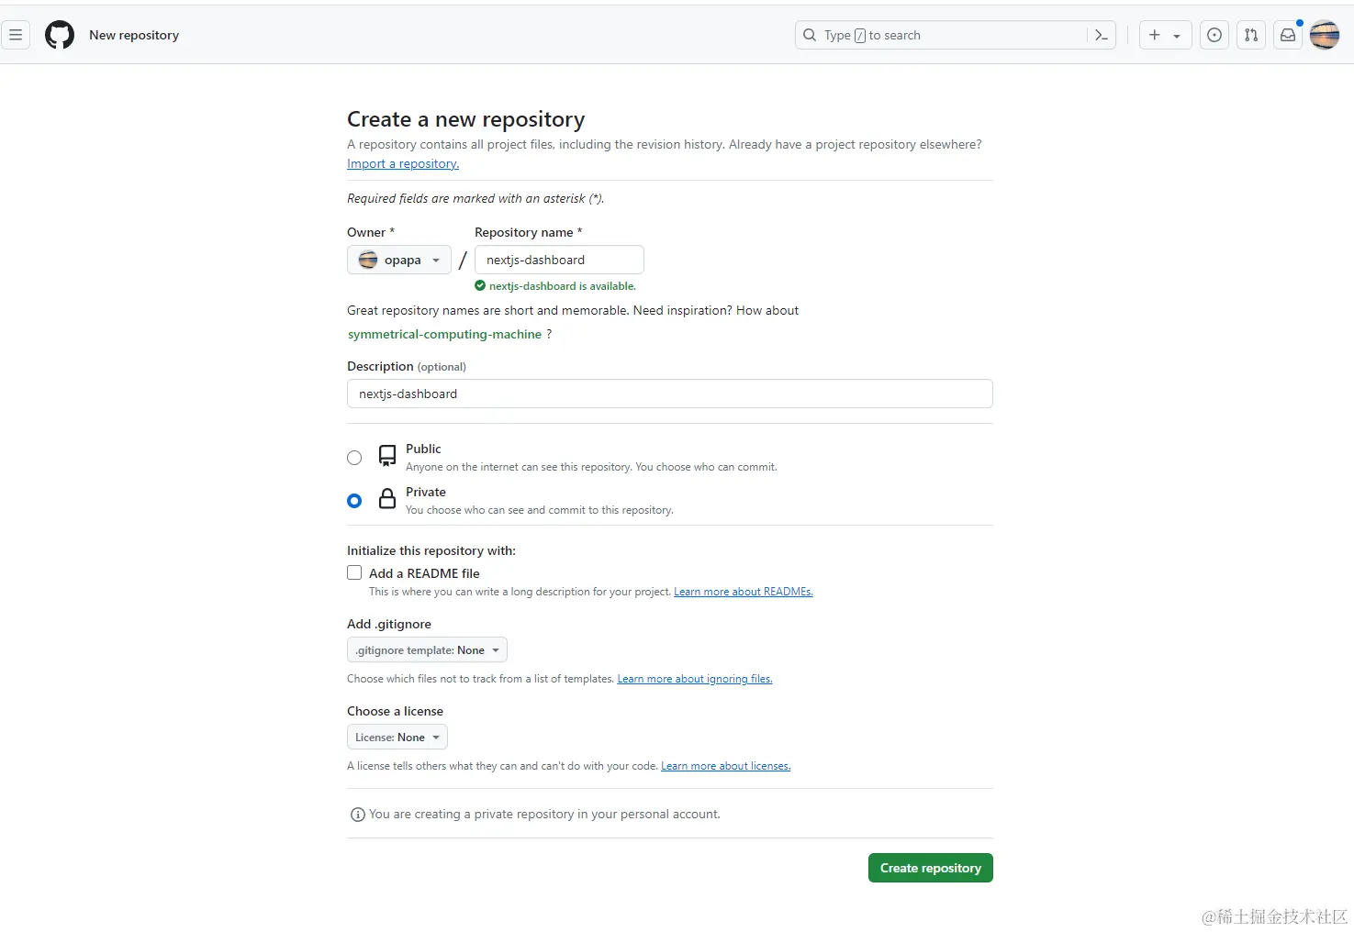This screenshot has width=1354, height=932.
Task: Open the pull requests icon
Action: (x=1251, y=35)
